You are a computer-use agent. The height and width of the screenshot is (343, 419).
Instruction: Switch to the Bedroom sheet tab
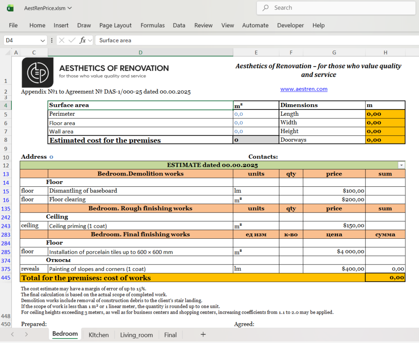pos(65,334)
